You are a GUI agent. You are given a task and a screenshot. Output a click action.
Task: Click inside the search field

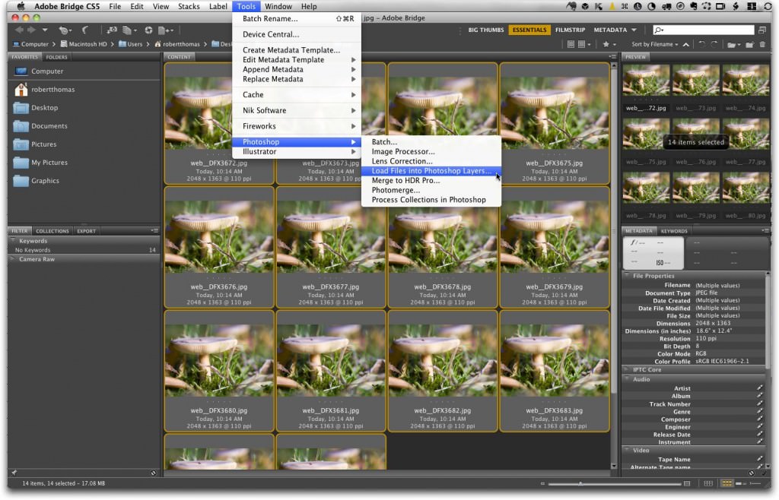(704, 30)
